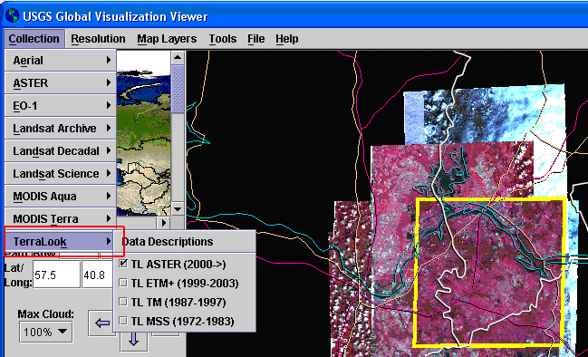Click the down arrow navigation button
Viewport: 588px width, 357px height.
(x=134, y=341)
